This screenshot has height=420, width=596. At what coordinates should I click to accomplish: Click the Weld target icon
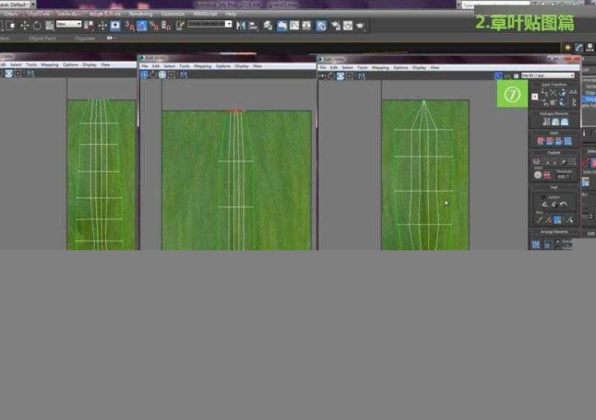(x=537, y=175)
